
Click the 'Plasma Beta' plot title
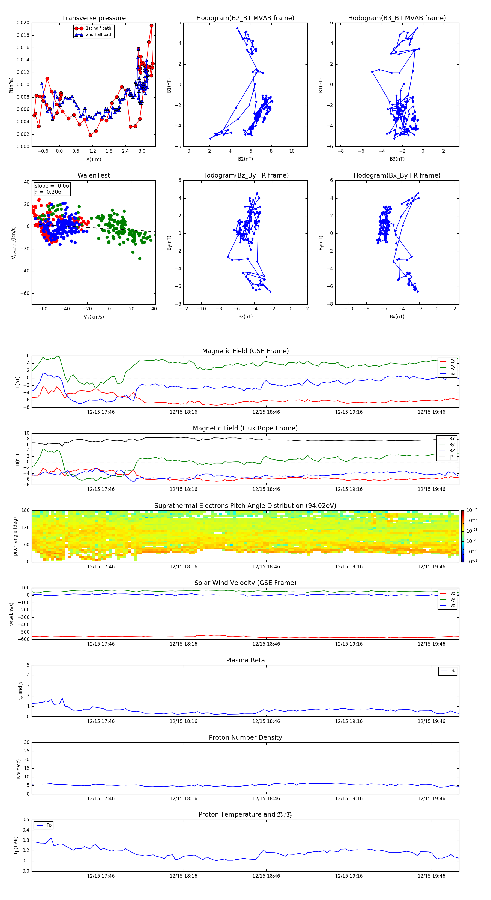pos(245,660)
